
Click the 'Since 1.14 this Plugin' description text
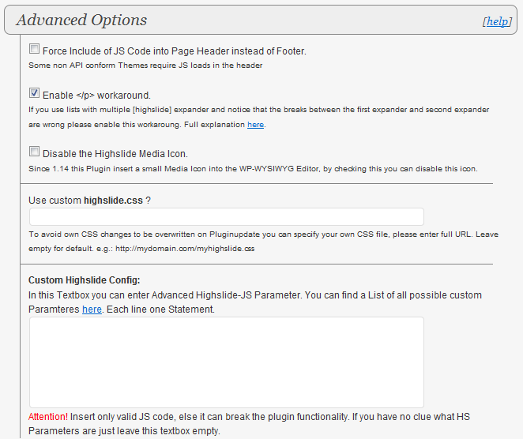(253, 168)
